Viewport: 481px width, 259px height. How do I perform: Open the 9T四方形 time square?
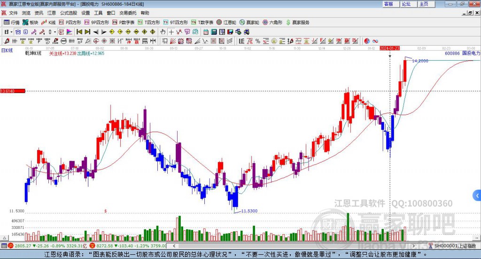point(176,23)
